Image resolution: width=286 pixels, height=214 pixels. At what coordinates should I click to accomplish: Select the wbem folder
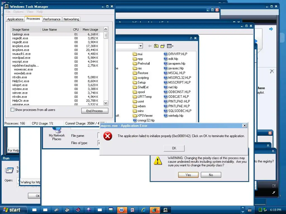(x=139, y=106)
